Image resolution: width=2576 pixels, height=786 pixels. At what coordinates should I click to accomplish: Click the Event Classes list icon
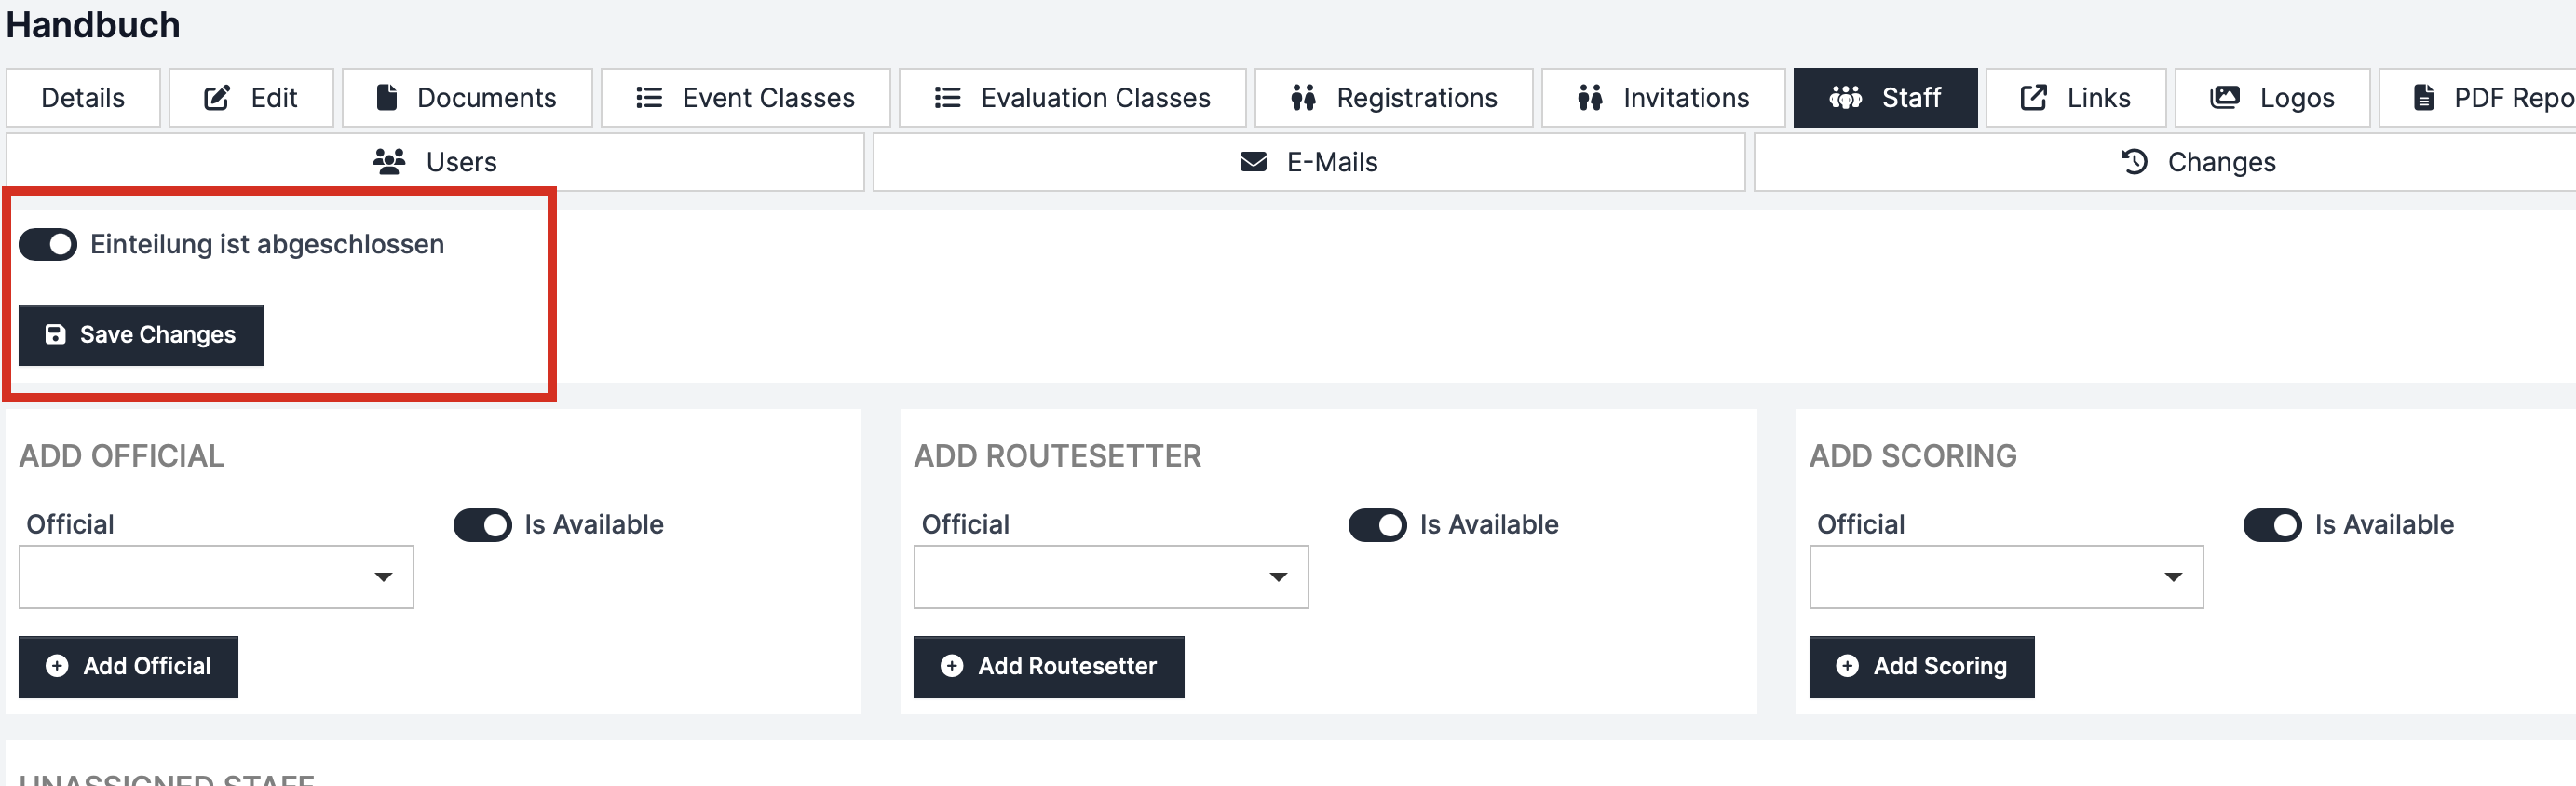[649, 98]
